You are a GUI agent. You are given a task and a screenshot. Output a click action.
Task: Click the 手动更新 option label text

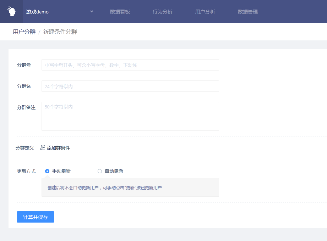coord(61,171)
